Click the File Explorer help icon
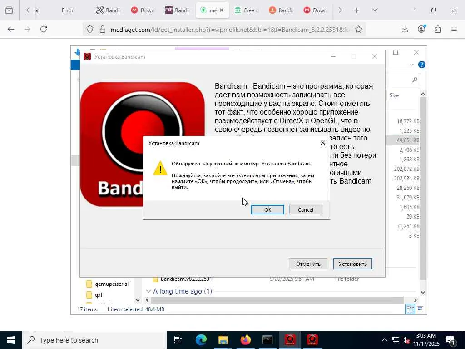Image resolution: width=465 pixels, height=349 pixels. 422,65
